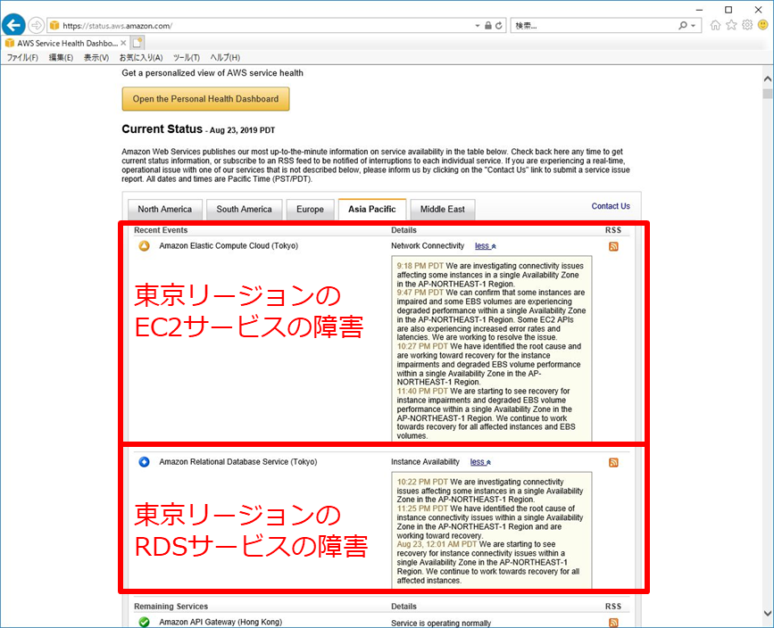Open Favorites star icon
The width and height of the screenshot is (774, 628).
click(731, 25)
